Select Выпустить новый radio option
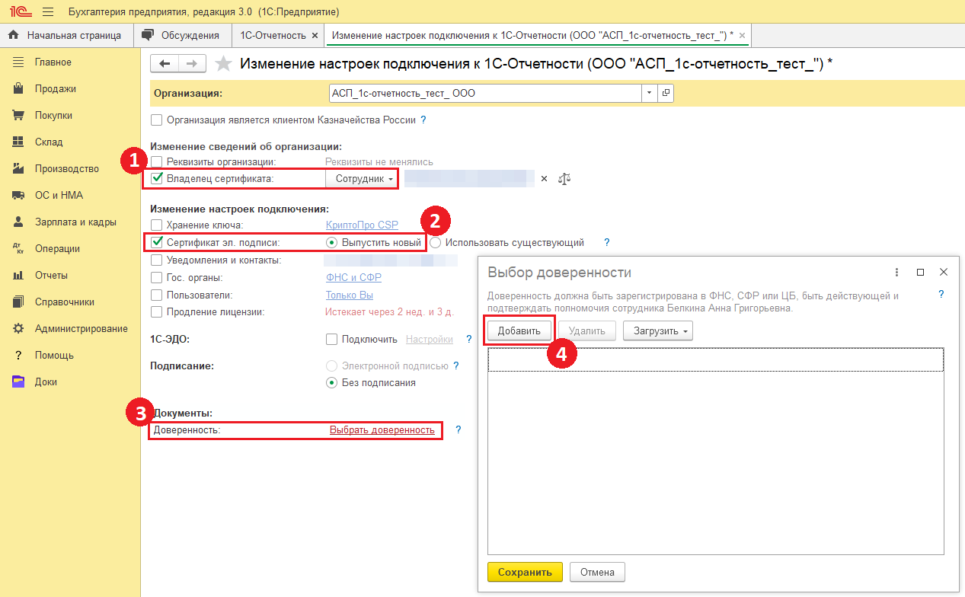Screen dimensions: 965x597 (331, 243)
